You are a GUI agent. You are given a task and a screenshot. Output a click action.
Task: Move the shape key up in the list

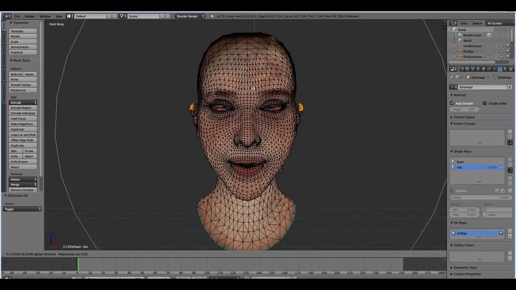tap(510, 178)
